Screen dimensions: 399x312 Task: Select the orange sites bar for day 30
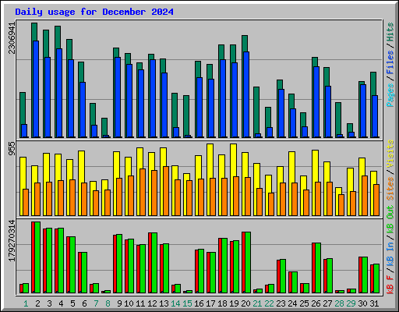pyautogui.click(x=365, y=196)
